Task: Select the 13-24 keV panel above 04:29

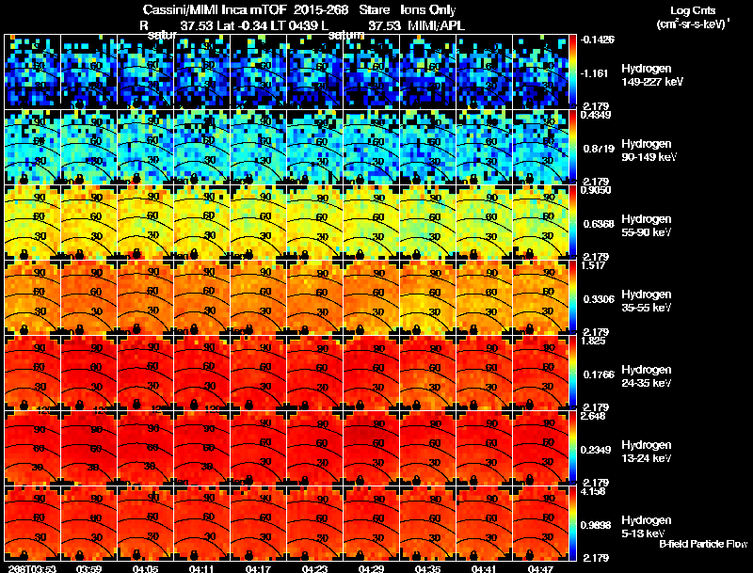Action: point(371,448)
